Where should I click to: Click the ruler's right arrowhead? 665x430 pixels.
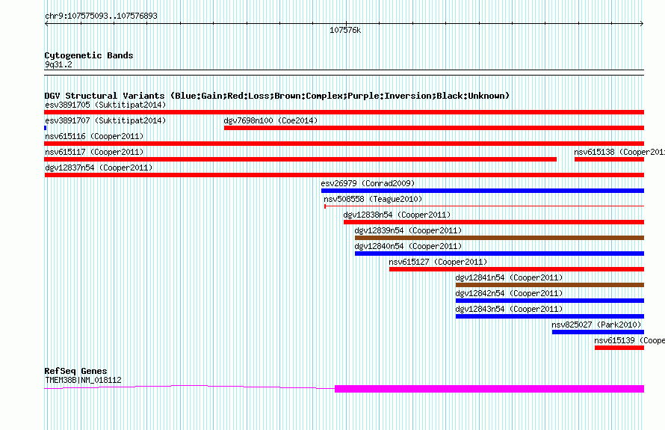[642, 24]
